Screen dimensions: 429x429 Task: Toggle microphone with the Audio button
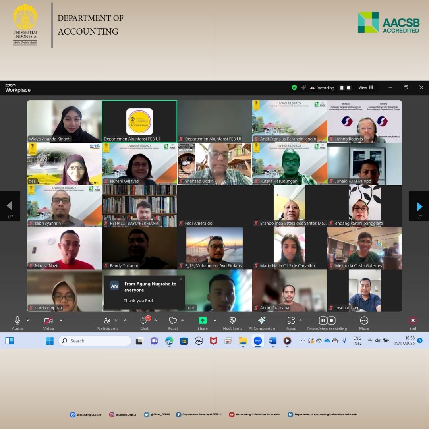[x=17, y=321]
